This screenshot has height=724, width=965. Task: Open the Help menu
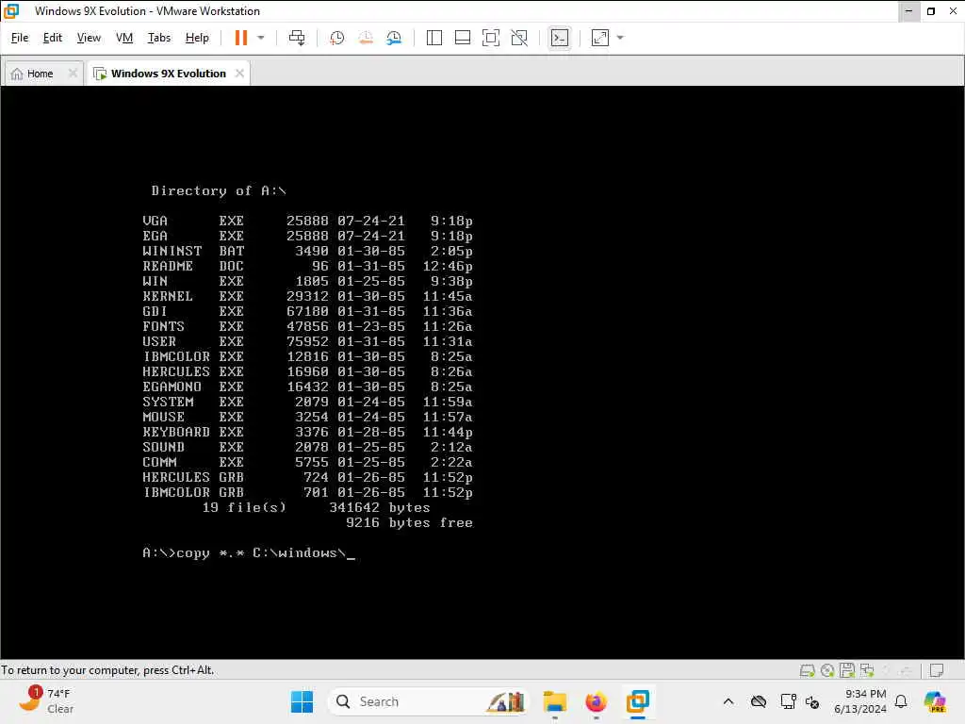(x=197, y=38)
